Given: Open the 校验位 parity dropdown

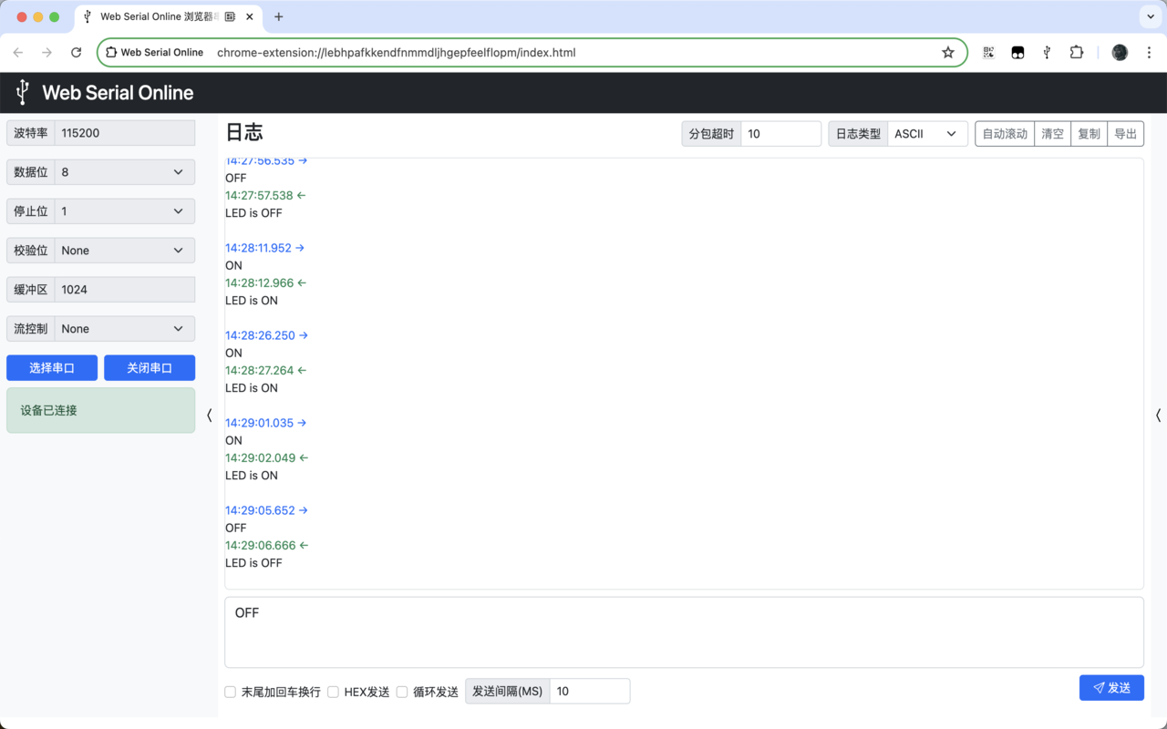Looking at the screenshot, I should pyautogui.click(x=124, y=250).
